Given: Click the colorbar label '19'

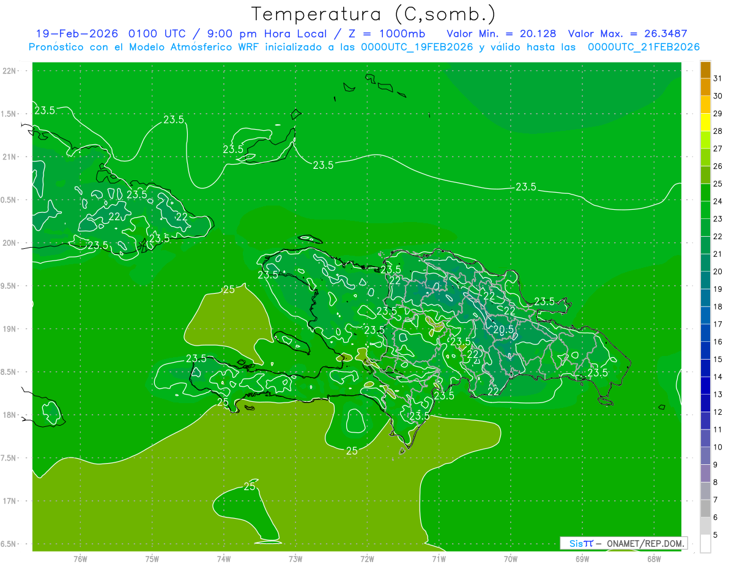Looking at the screenshot, I should (x=718, y=289).
